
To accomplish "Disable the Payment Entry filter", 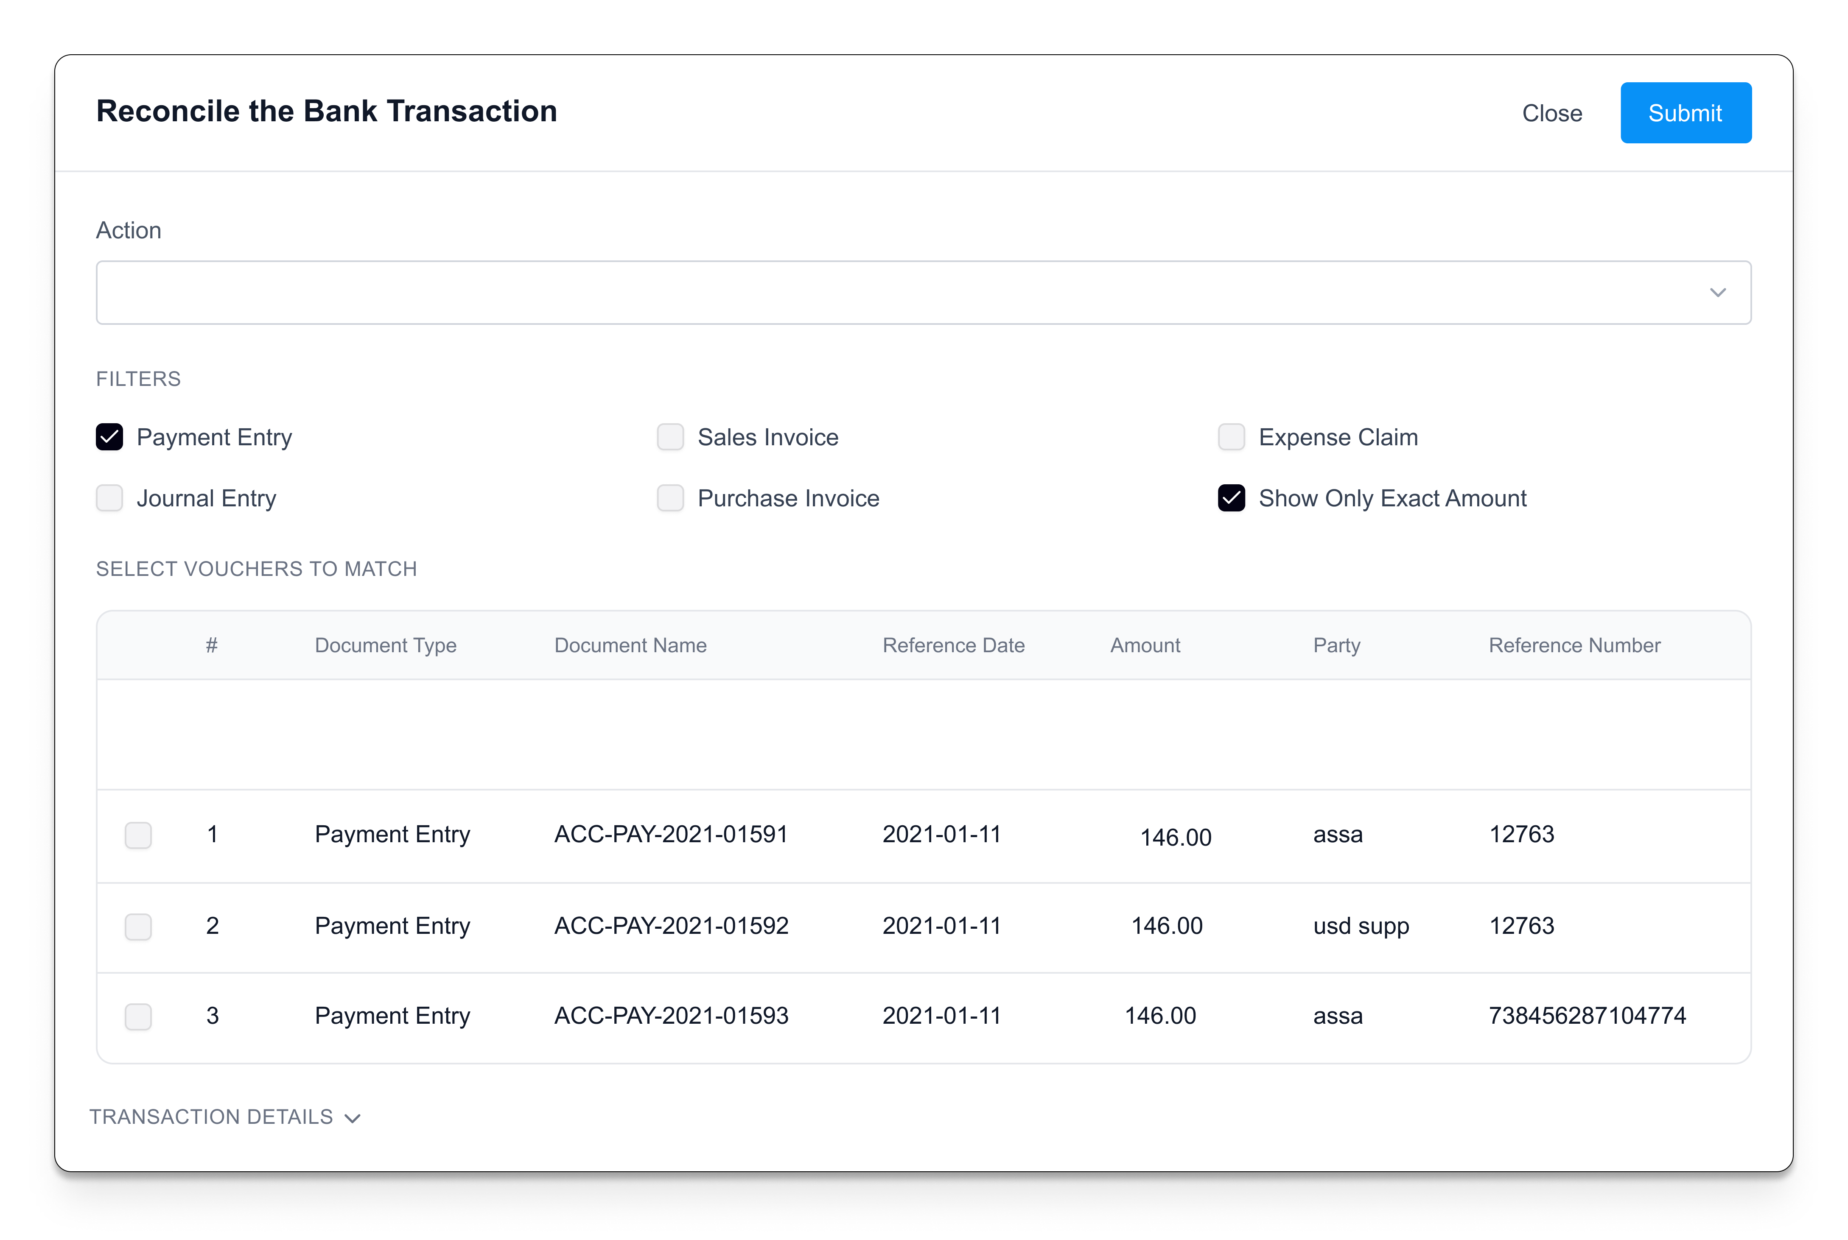I will tap(110, 436).
